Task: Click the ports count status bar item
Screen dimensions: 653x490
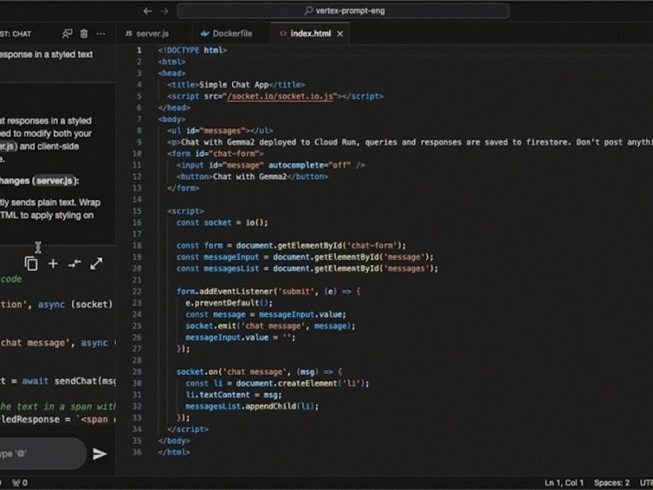Action: [x=20, y=483]
